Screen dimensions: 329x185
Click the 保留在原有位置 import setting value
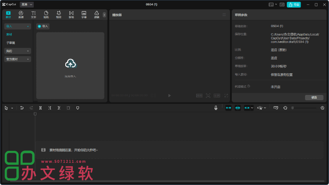click(281, 75)
